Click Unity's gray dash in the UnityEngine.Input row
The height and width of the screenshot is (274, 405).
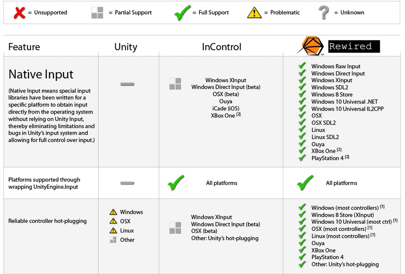pos(127,183)
